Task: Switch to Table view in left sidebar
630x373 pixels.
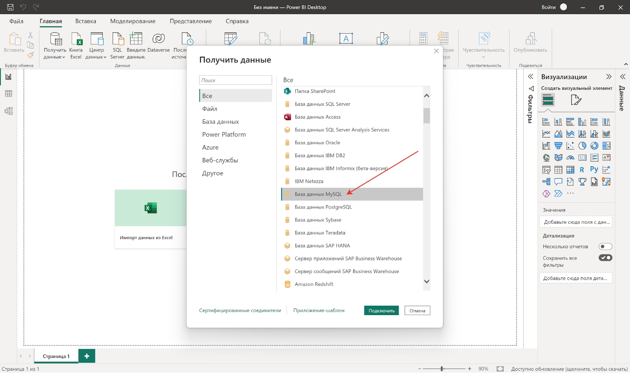Action: click(8, 94)
